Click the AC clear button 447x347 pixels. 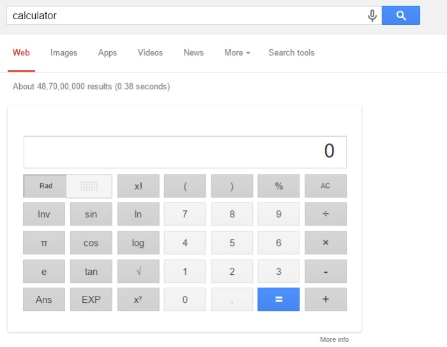pyautogui.click(x=326, y=186)
